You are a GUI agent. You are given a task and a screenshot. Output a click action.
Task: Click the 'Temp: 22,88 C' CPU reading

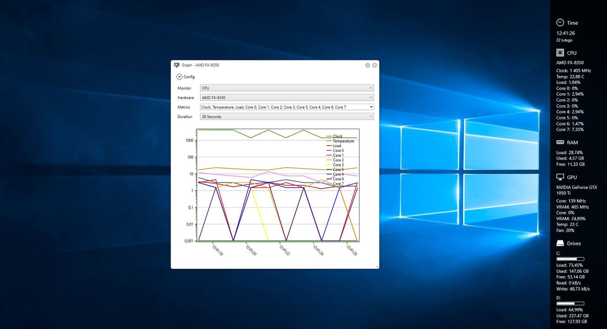570,77
